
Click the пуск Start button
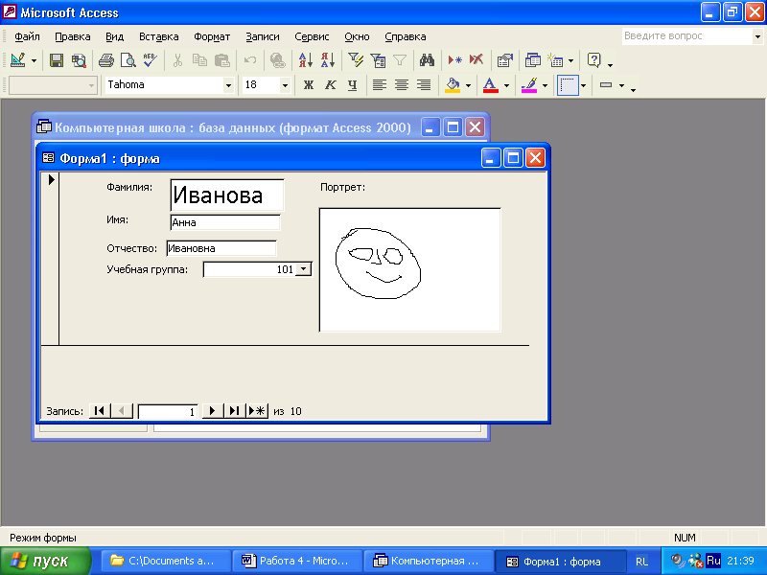[45, 561]
